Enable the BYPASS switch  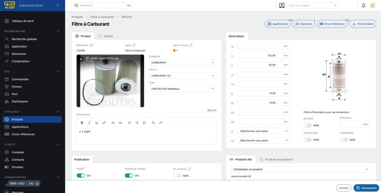pos(308,126)
